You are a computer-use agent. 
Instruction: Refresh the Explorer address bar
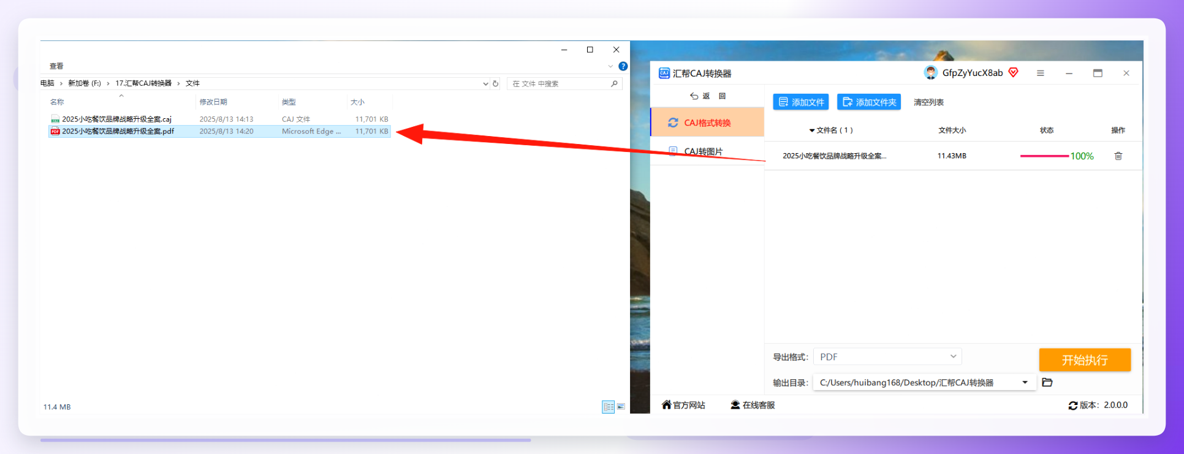pos(496,83)
